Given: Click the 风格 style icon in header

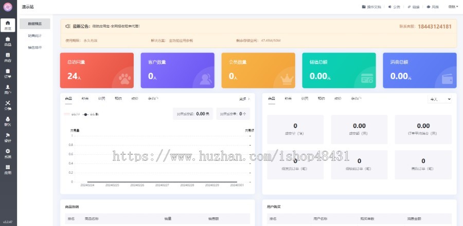Looking at the screenshot, I should [429, 7].
